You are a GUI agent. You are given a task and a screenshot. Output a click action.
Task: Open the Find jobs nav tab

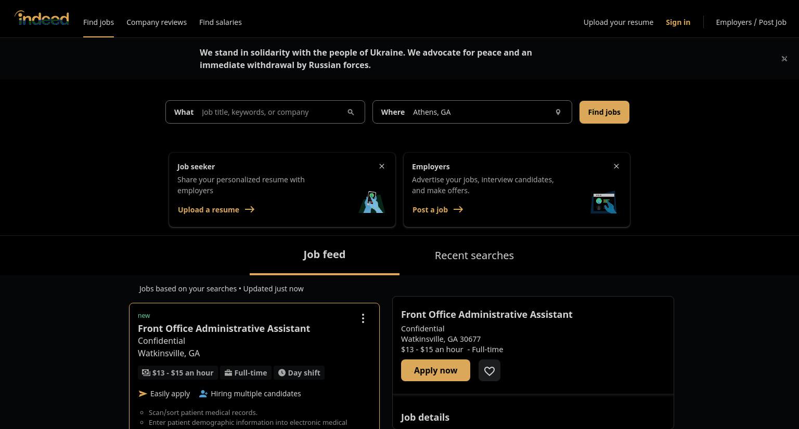pyautogui.click(x=98, y=22)
